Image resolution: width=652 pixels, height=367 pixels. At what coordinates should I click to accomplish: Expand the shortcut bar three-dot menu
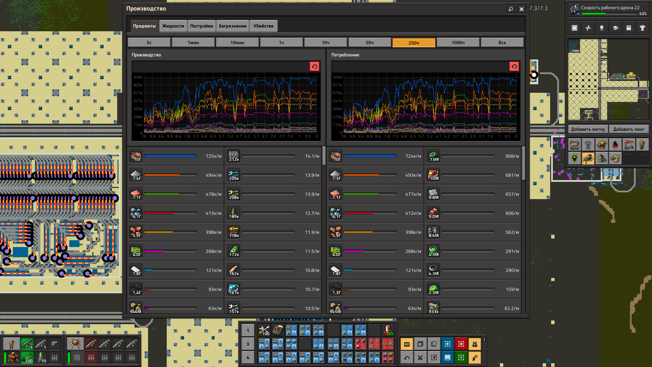485,340
